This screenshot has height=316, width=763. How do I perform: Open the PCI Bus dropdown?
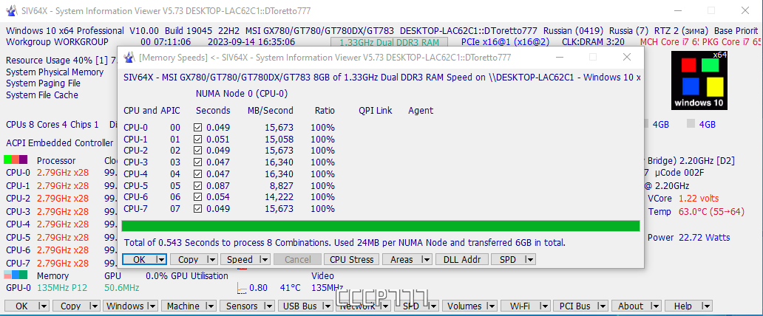coord(602,306)
